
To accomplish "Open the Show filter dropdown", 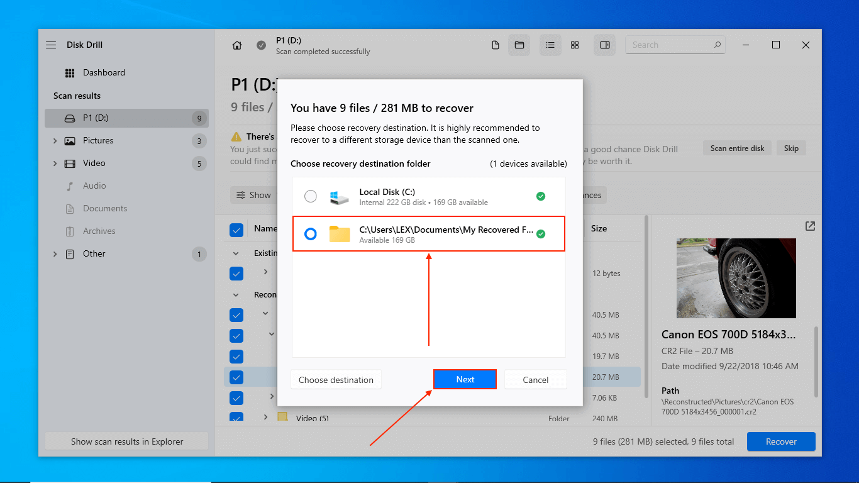I will pos(254,195).
